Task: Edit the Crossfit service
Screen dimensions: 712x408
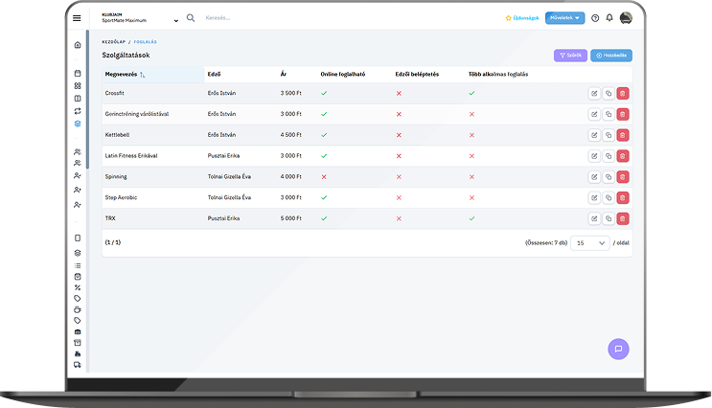Action: 594,94
